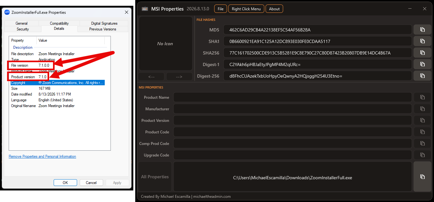Click the SHA256 hash text field

318,53
